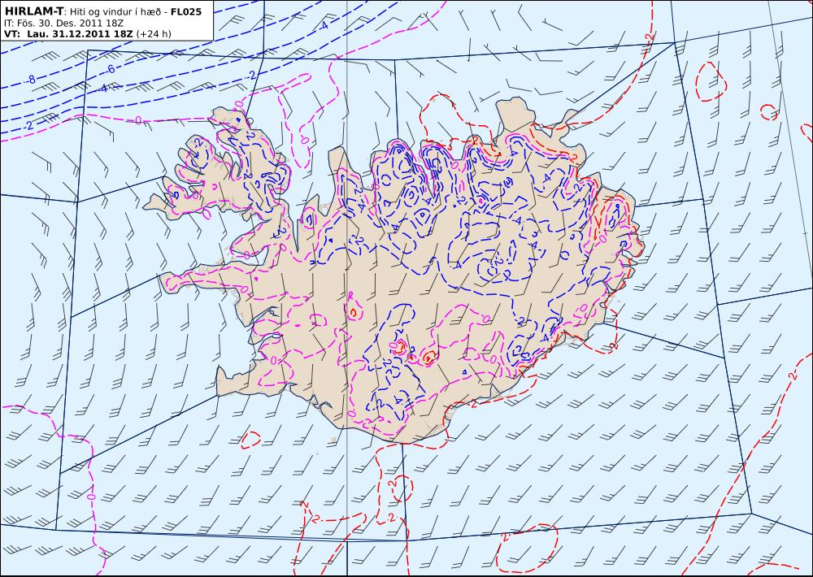Select the 'IT: Fös. 30. Des. 2011 18Z' line
This screenshot has height=577, width=813.
[x=63, y=24]
